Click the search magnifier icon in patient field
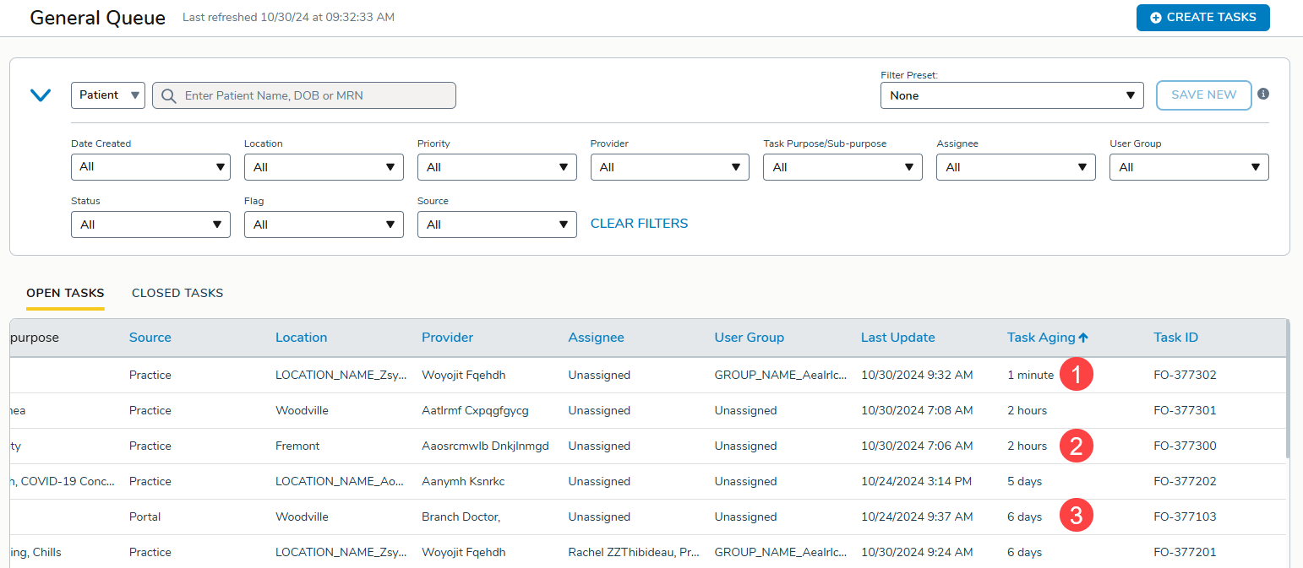Image resolution: width=1303 pixels, height=568 pixels. click(168, 95)
